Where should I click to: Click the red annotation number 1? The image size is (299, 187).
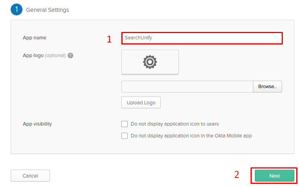pyautogui.click(x=110, y=39)
